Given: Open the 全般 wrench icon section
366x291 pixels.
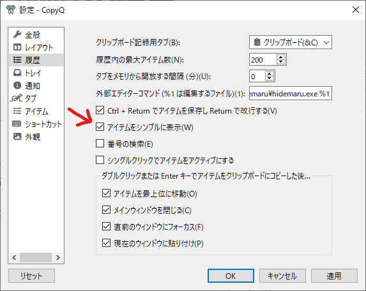Looking at the screenshot, I should pyautogui.click(x=17, y=34).
